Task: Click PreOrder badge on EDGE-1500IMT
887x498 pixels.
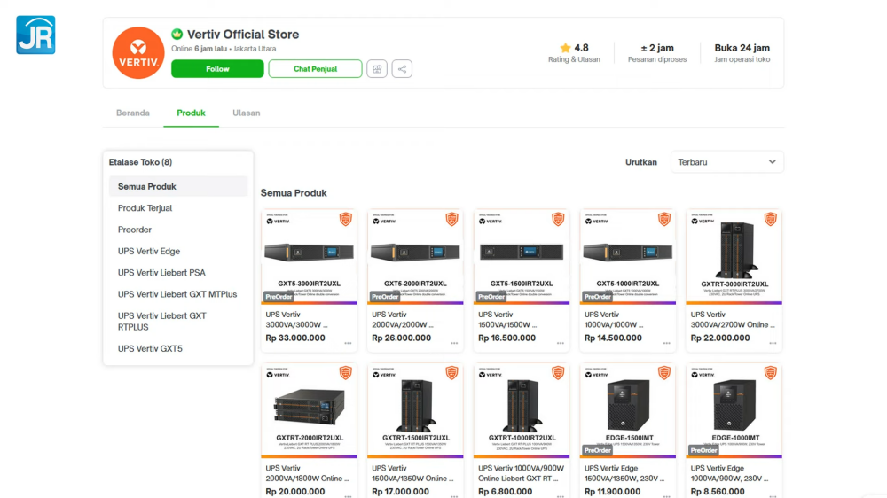Action: 597,450
